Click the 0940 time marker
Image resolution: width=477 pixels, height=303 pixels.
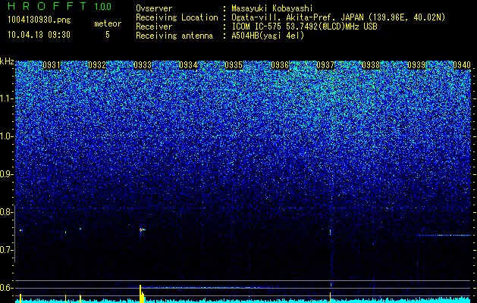pyautogui.click(x=462, y=65)
